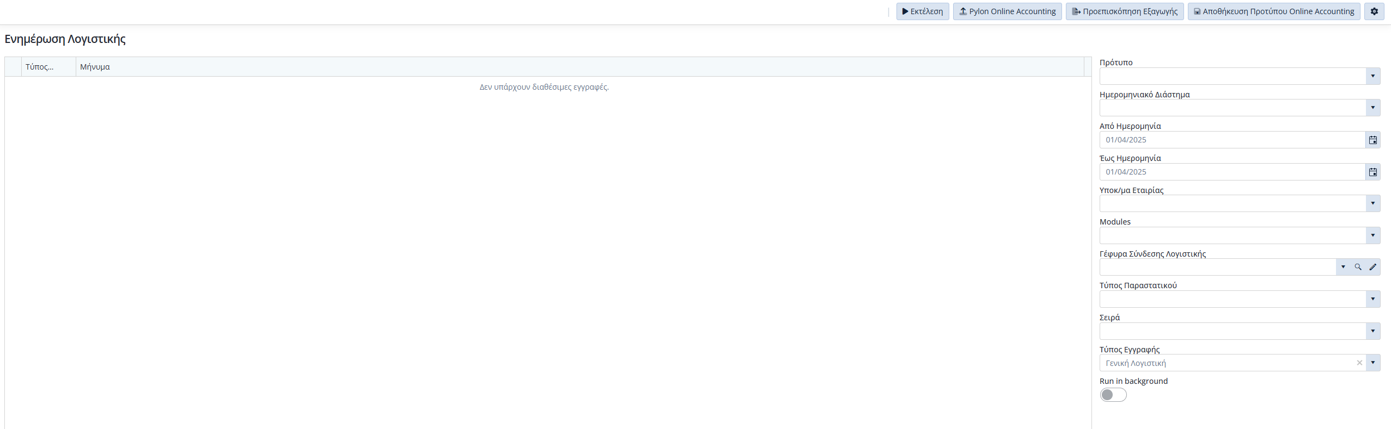Toggle the Run in background switch

pyautogui.click(x=1113, y=395)
